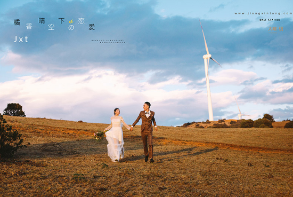Click the 香 character in title
This screenshot has width=293, height=197.
pyautogui.click(x=29, y=26)
